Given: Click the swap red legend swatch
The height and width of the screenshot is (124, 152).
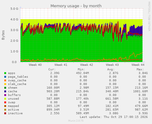Looking at the screenshot, I should point(5,102).
